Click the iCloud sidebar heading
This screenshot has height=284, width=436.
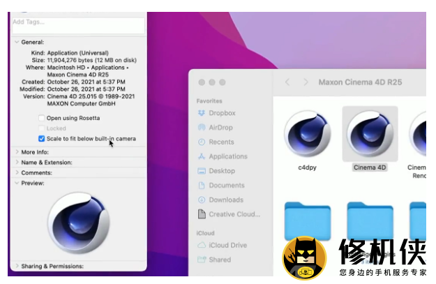[206, 233]
